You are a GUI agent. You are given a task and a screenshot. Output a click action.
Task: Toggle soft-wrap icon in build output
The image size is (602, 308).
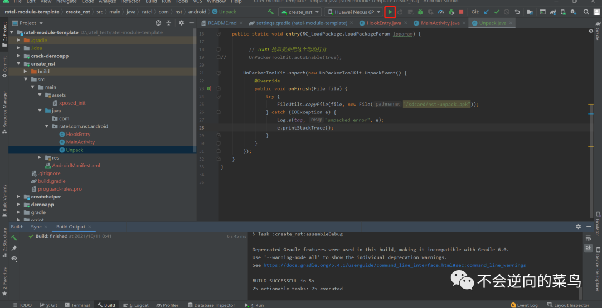click(588, 238)
